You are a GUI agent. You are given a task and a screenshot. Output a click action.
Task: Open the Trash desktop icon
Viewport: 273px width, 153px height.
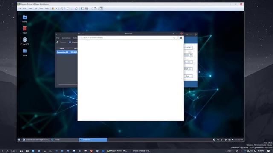(25, 30)
